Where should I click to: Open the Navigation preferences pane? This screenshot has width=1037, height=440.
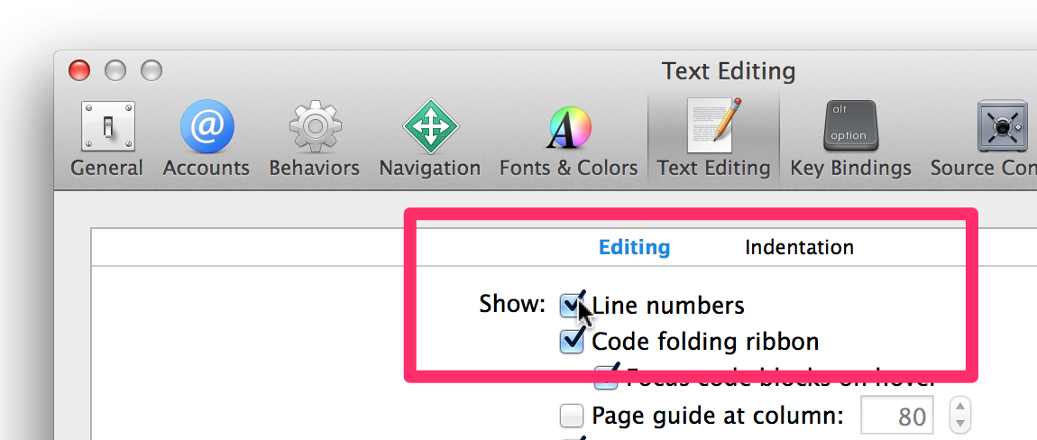pyautogui.click(x=430, y=139)
